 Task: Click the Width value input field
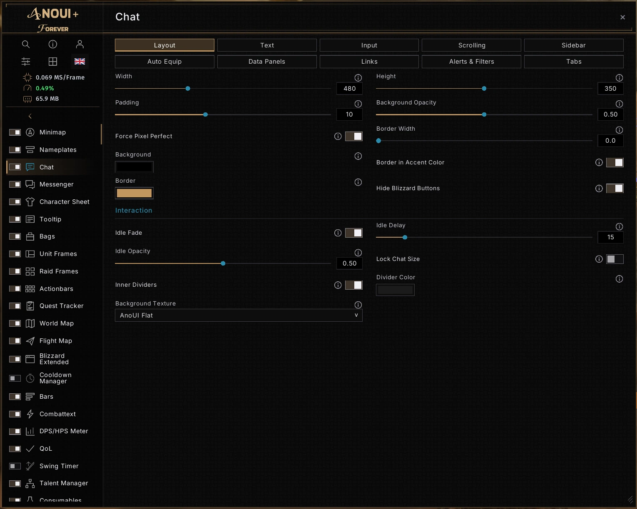coord(349,89)
